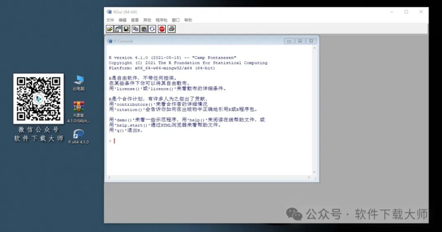Click the 'Platform: x86_64-w64-mingw32' line

(162, 68)
